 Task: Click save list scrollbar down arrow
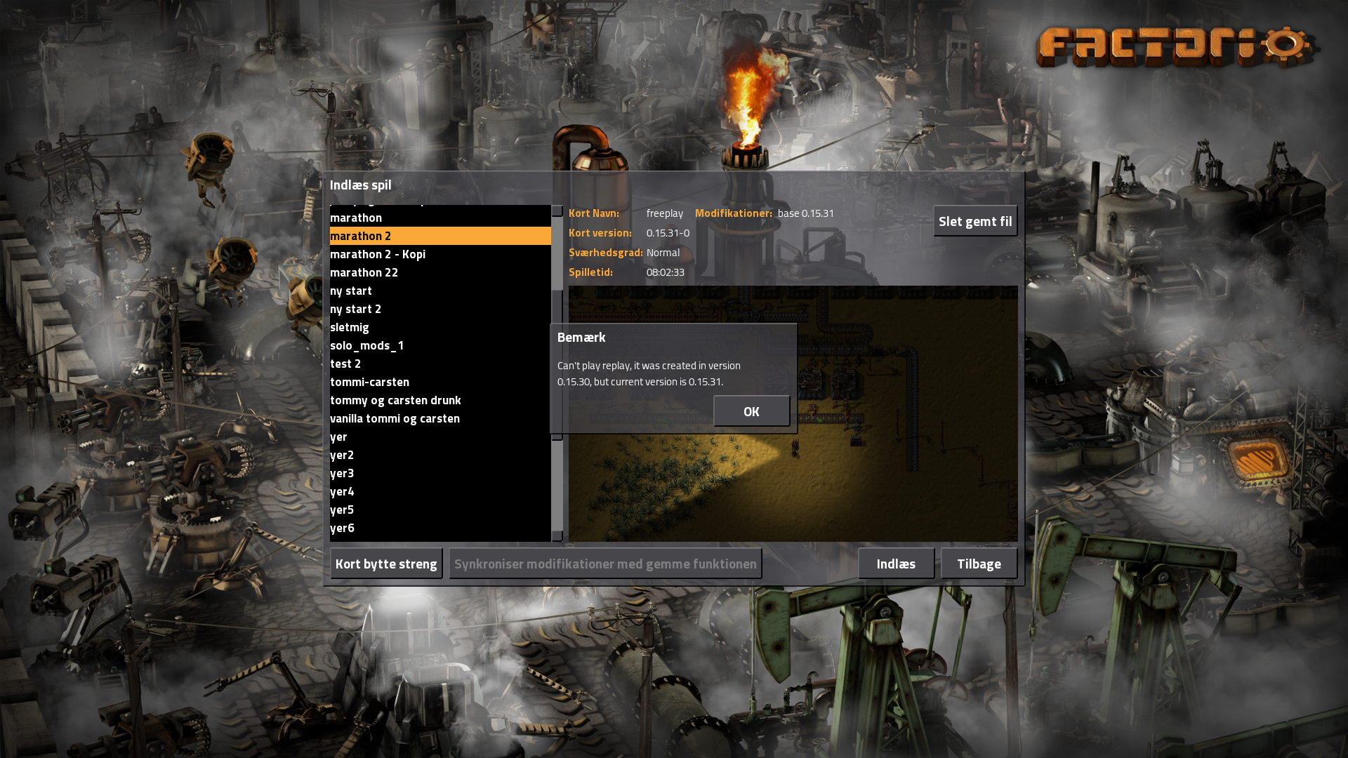click(557, 536)
